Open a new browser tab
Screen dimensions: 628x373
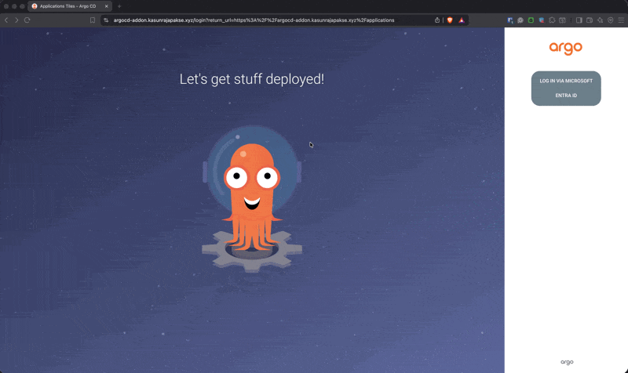pos(119,6)
